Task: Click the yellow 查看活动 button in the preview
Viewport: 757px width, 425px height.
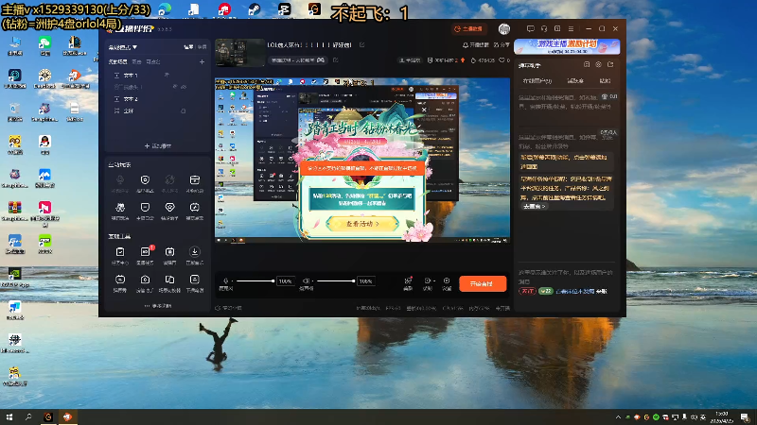Action: tap(362, 224)
